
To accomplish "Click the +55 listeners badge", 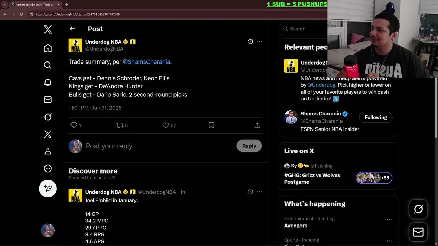I will [374, 178].
